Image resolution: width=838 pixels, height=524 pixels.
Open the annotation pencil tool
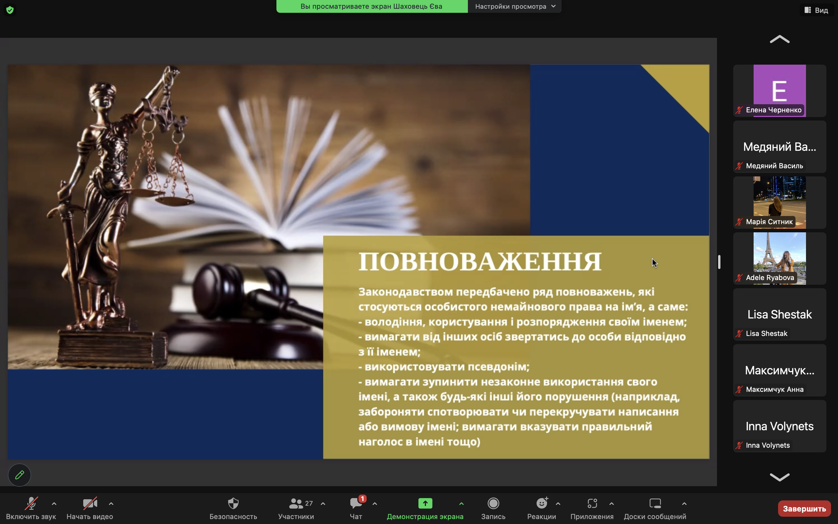19,475
